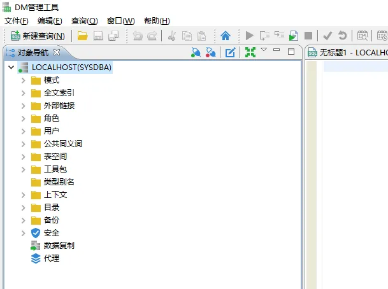Expand the 表空间 folder
This screenshot has height=289, width=388.
[x=24, y=157]
